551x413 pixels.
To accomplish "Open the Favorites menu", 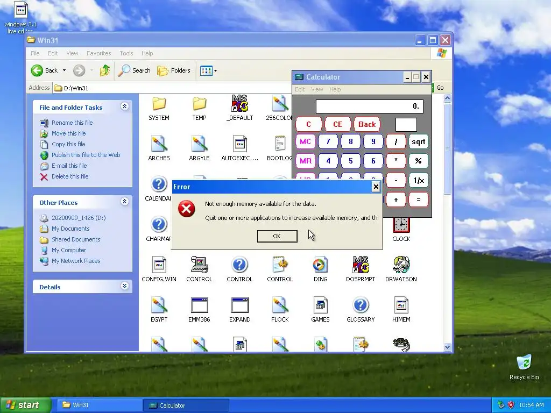I will [99, 53].
